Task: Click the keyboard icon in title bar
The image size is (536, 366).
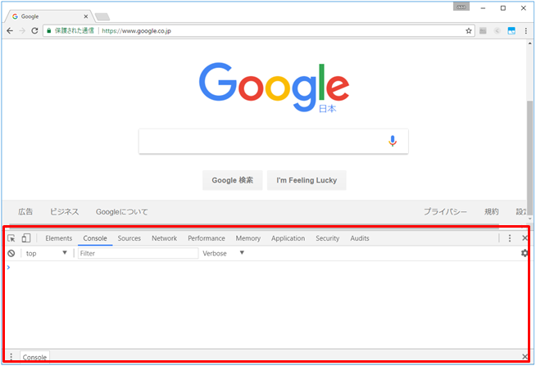Action: [x=461, y=7]
